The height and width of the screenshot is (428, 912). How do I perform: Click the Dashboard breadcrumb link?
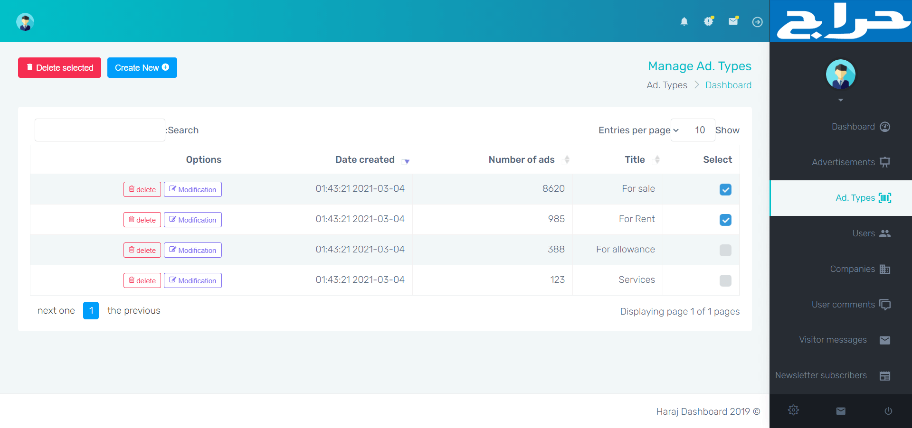click(x=728, y=85)
